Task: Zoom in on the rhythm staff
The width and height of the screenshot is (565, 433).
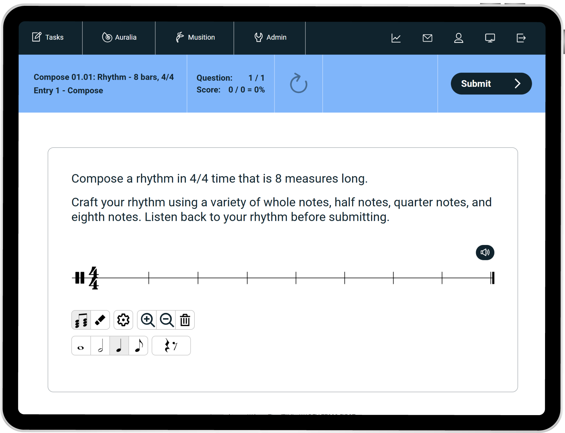Action: [147, 320]
